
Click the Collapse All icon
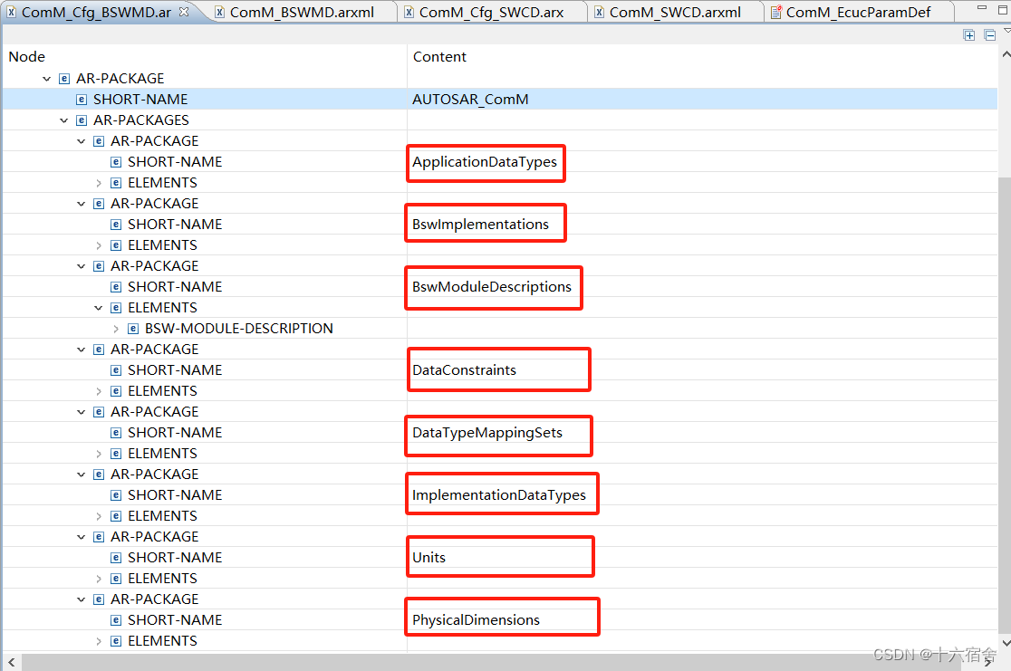click(990, 35)
